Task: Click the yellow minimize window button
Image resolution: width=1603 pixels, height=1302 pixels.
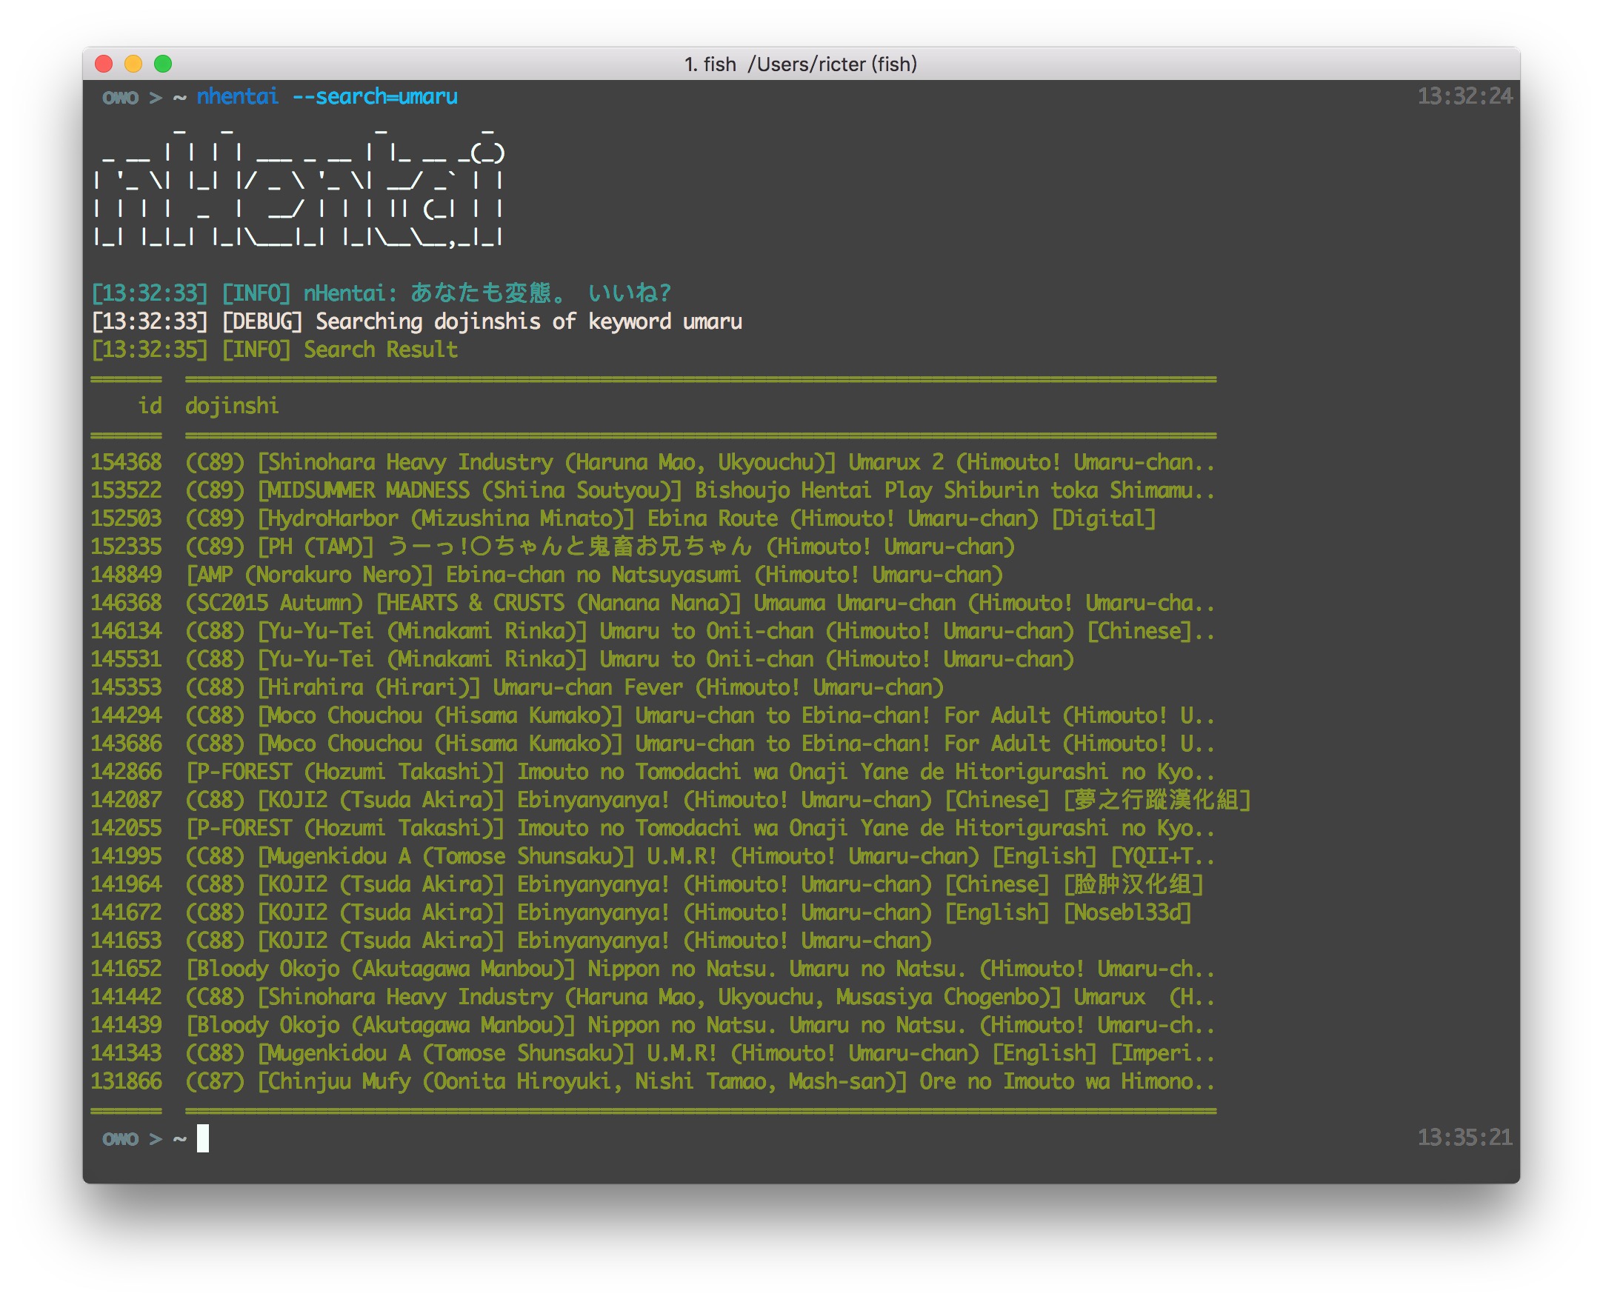Action: 133,64
